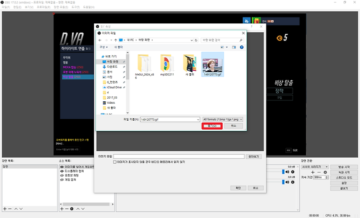This screenshot has height=218, width=360.
Task: Open scene transition properties gear
Action: pos(325,172)
